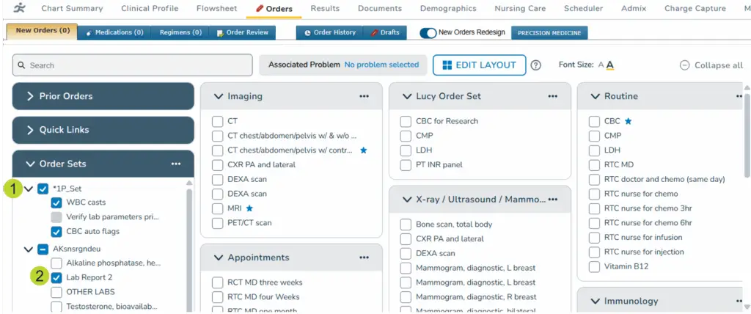751x314 pixels.
Task: Collapse the *1P_Set tree node
Action: (29, 189)
